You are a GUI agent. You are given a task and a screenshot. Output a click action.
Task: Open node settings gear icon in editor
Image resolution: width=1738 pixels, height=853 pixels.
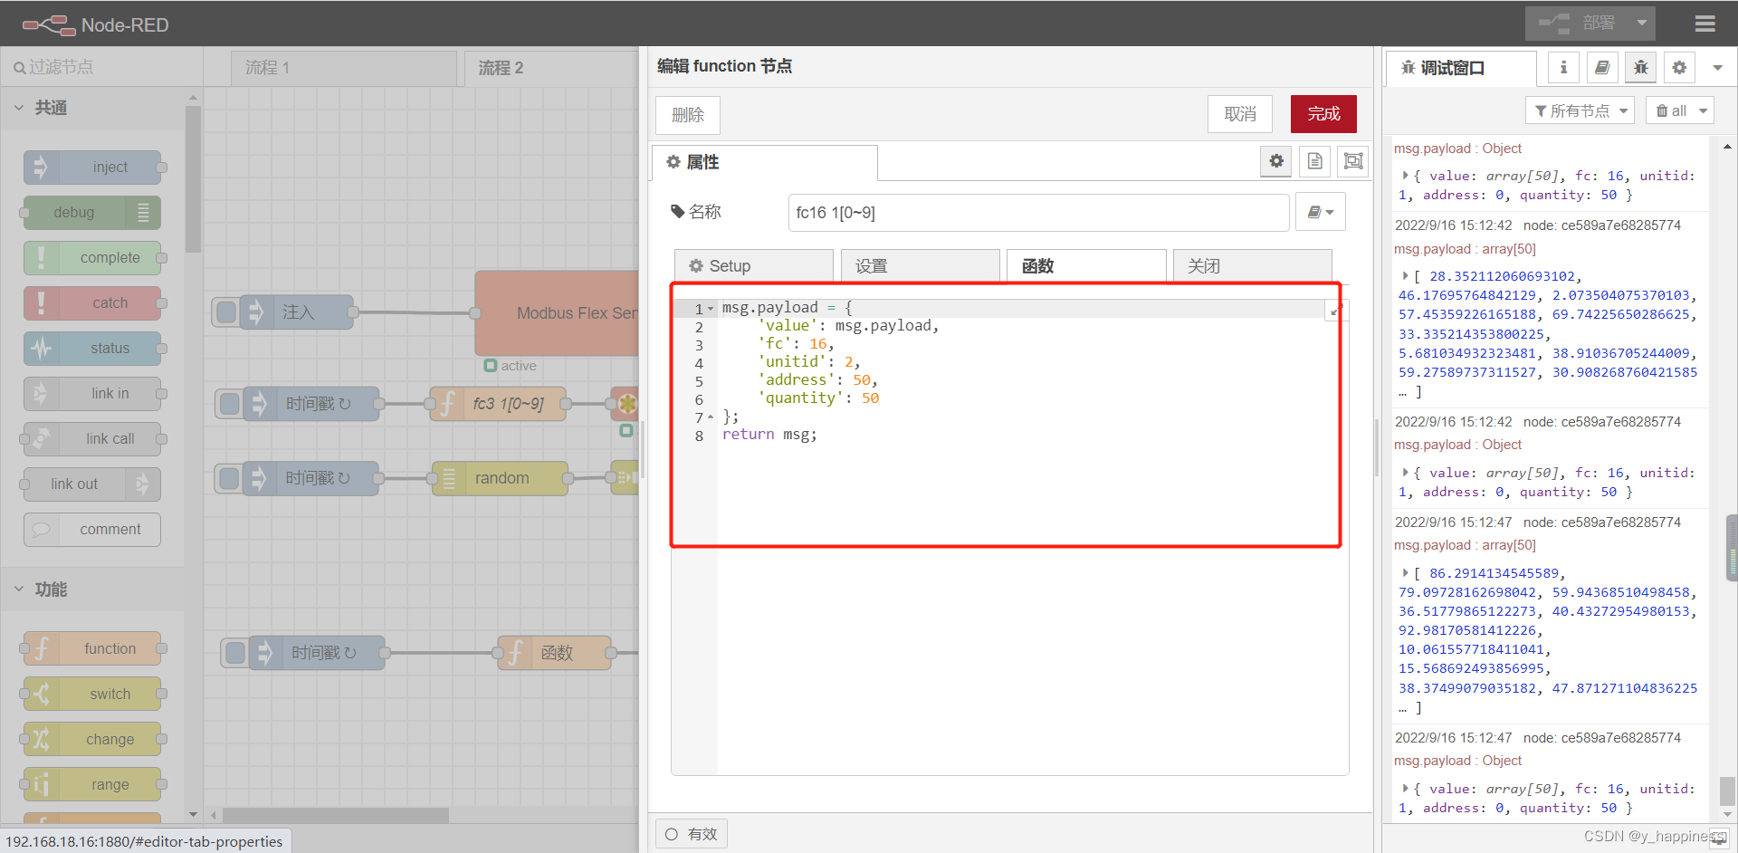click(x=1276, y=161)
